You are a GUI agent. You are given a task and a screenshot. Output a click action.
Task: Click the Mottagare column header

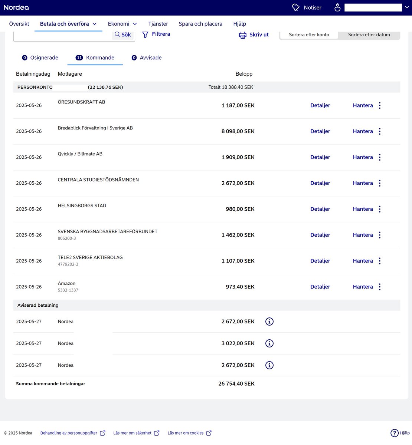coord(70,74)
